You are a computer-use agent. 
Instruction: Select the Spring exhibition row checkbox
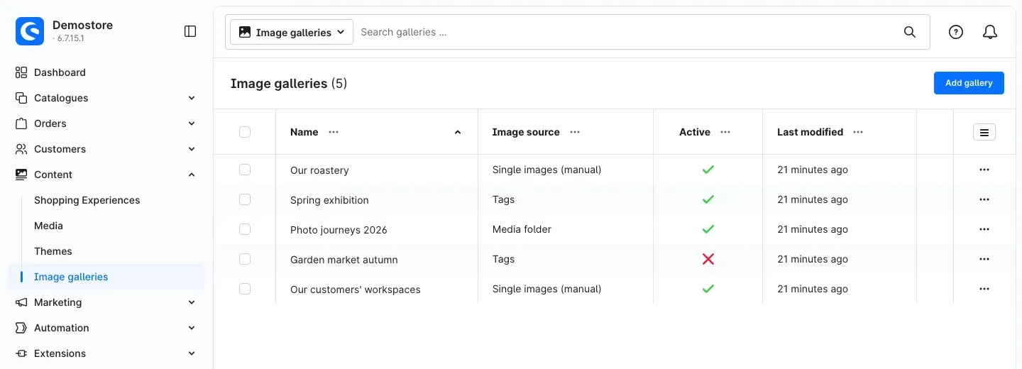point(245,199)
